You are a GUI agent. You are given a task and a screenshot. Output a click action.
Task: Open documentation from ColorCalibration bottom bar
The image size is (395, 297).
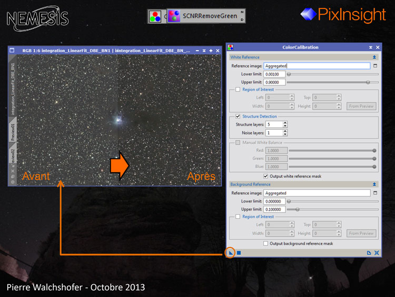(x=369, y=253)
